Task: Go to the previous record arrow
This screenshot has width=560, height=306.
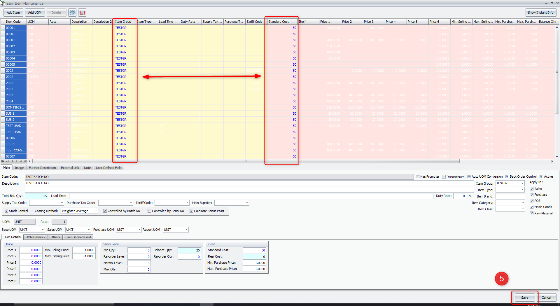Action: [12, 161]
